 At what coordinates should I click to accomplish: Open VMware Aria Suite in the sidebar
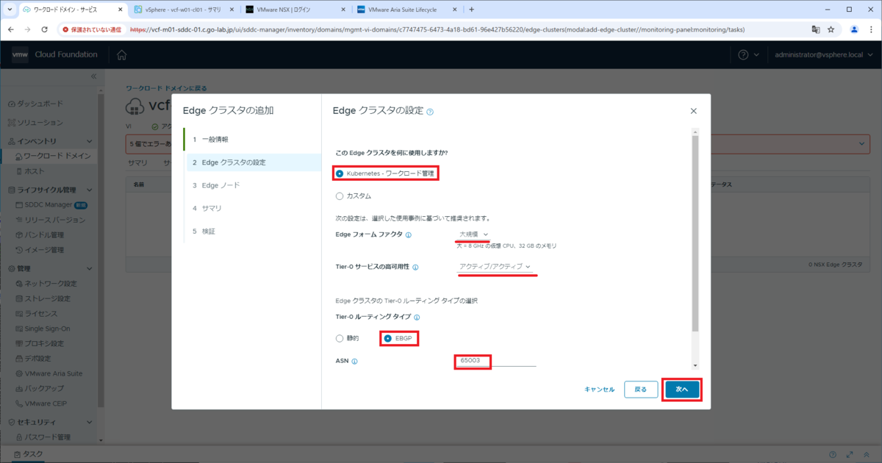click(x=53, y=373)
